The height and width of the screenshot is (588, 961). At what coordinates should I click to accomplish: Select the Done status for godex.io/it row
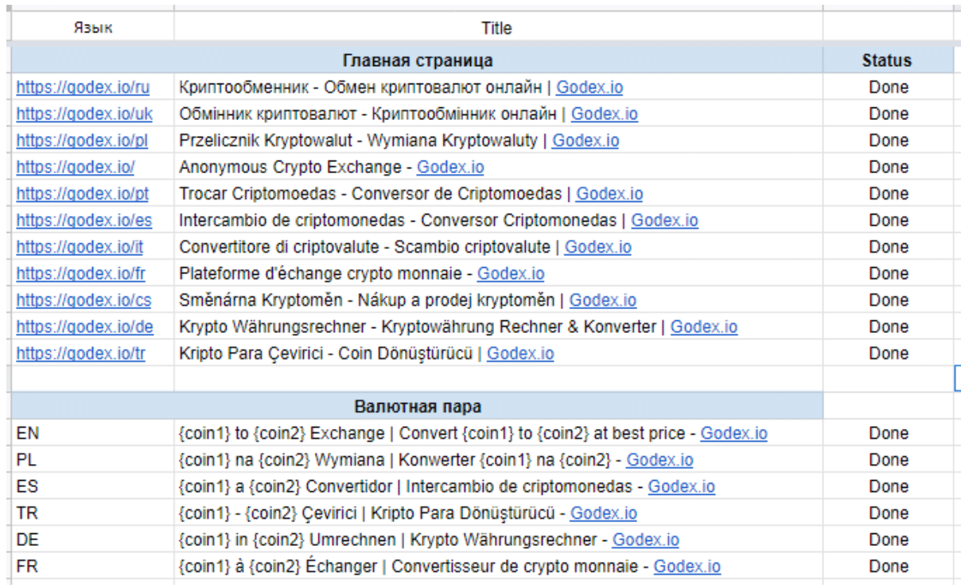pos(889,247)
